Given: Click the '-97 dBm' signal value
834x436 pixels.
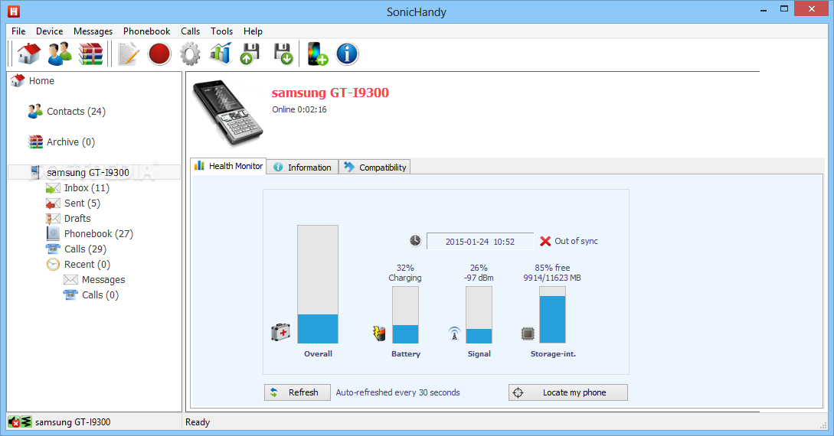Looking at the screenshot, I should [479, 278].
